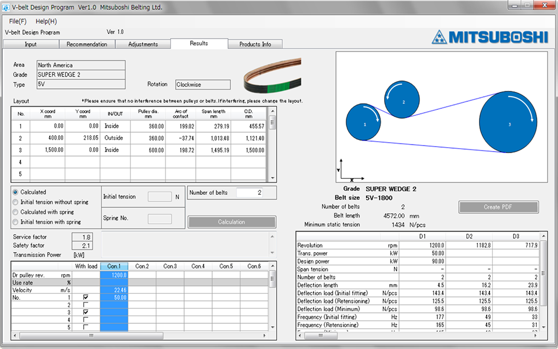This screenshot has height=349, width=558.
Task: Click pulley 2 X coord cell 400.00
Action: (48, 138)
